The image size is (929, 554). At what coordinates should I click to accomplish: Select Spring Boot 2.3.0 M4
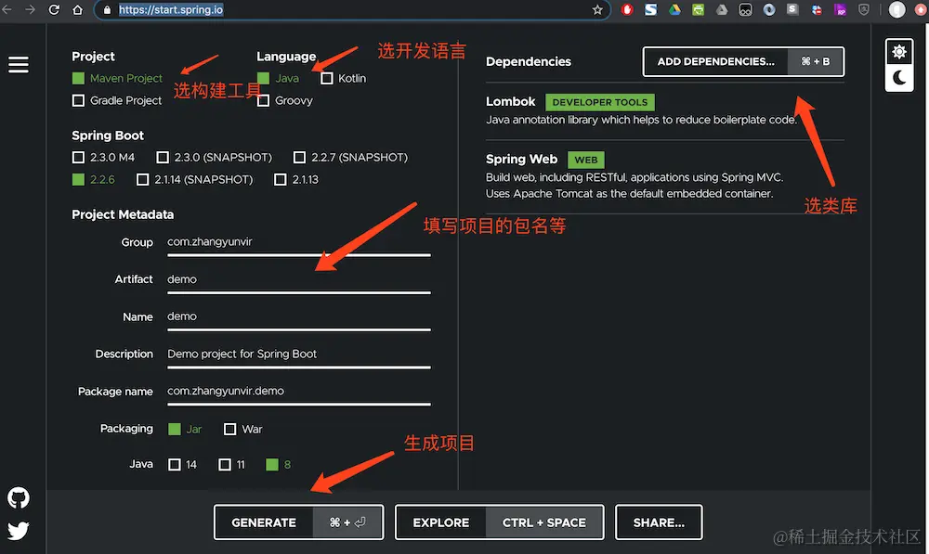pyautogui.click(x=103, y=158)
